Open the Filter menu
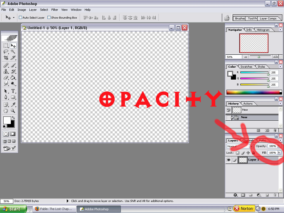This screenshot has height=213, width=284. (55, 10)
